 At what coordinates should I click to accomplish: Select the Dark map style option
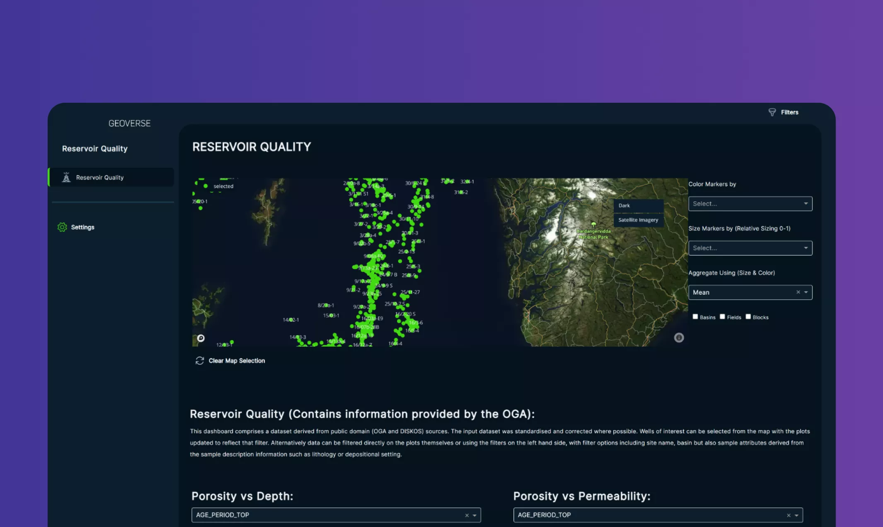(638, 205)
